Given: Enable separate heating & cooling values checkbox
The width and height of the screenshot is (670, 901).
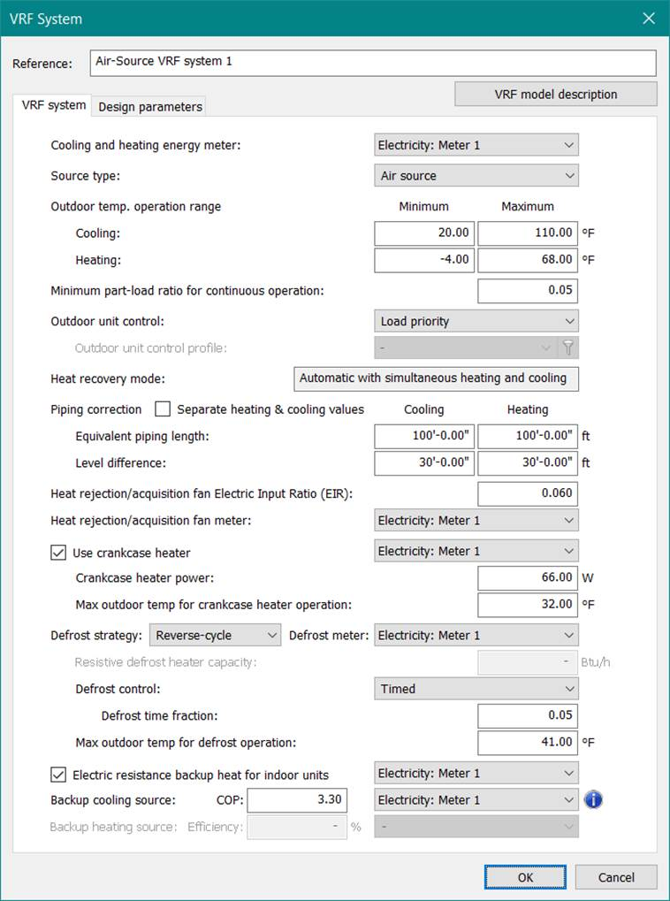Looking at the screenshot, I should click(x=163, y=409).
